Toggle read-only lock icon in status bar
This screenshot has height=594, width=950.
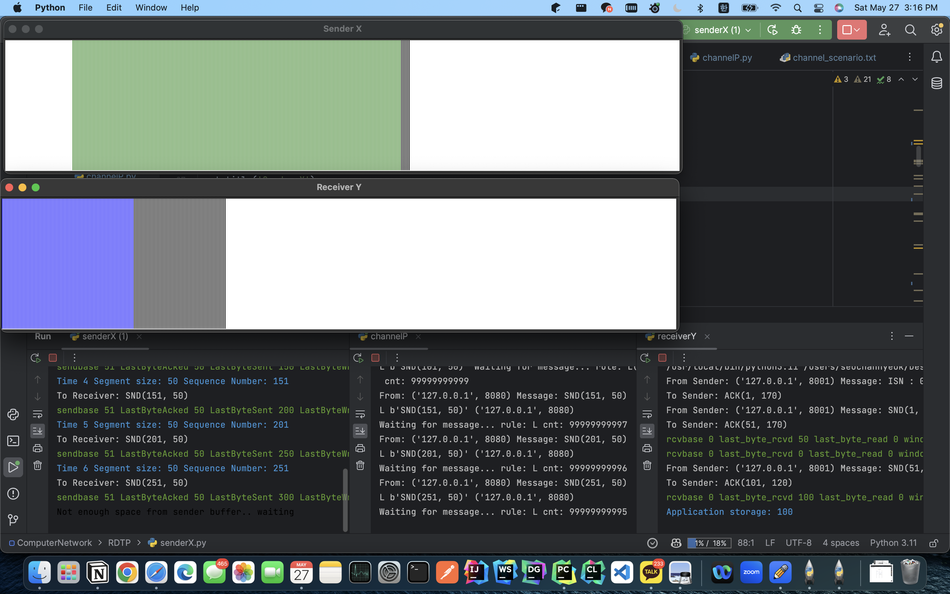click(x=934, y=543)
